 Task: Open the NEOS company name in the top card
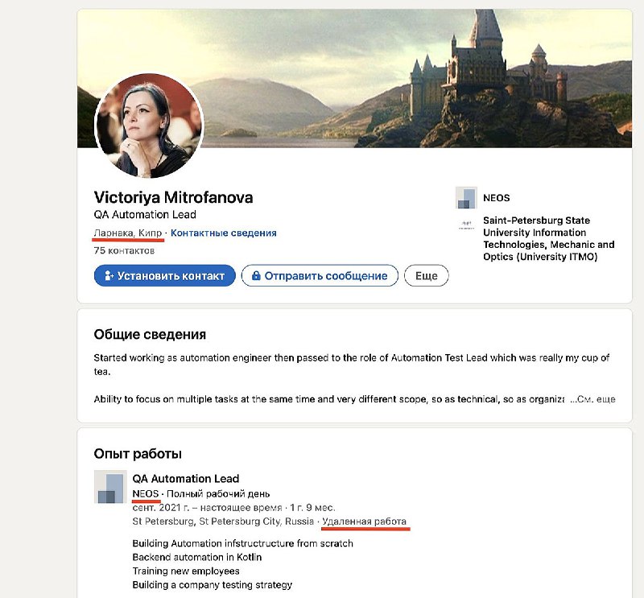[496, 198]
